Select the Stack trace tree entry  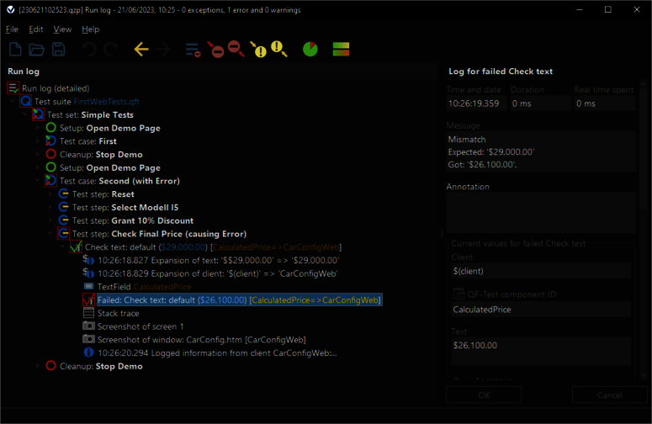click(118, 313)
